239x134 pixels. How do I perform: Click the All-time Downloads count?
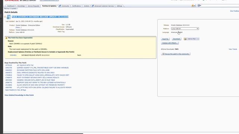click(177, 49)
